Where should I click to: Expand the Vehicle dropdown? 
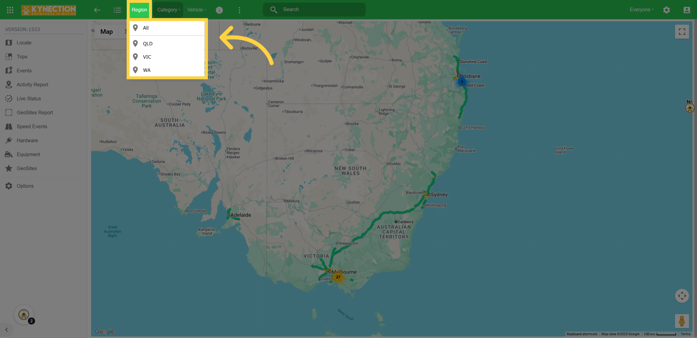[197, 10]
